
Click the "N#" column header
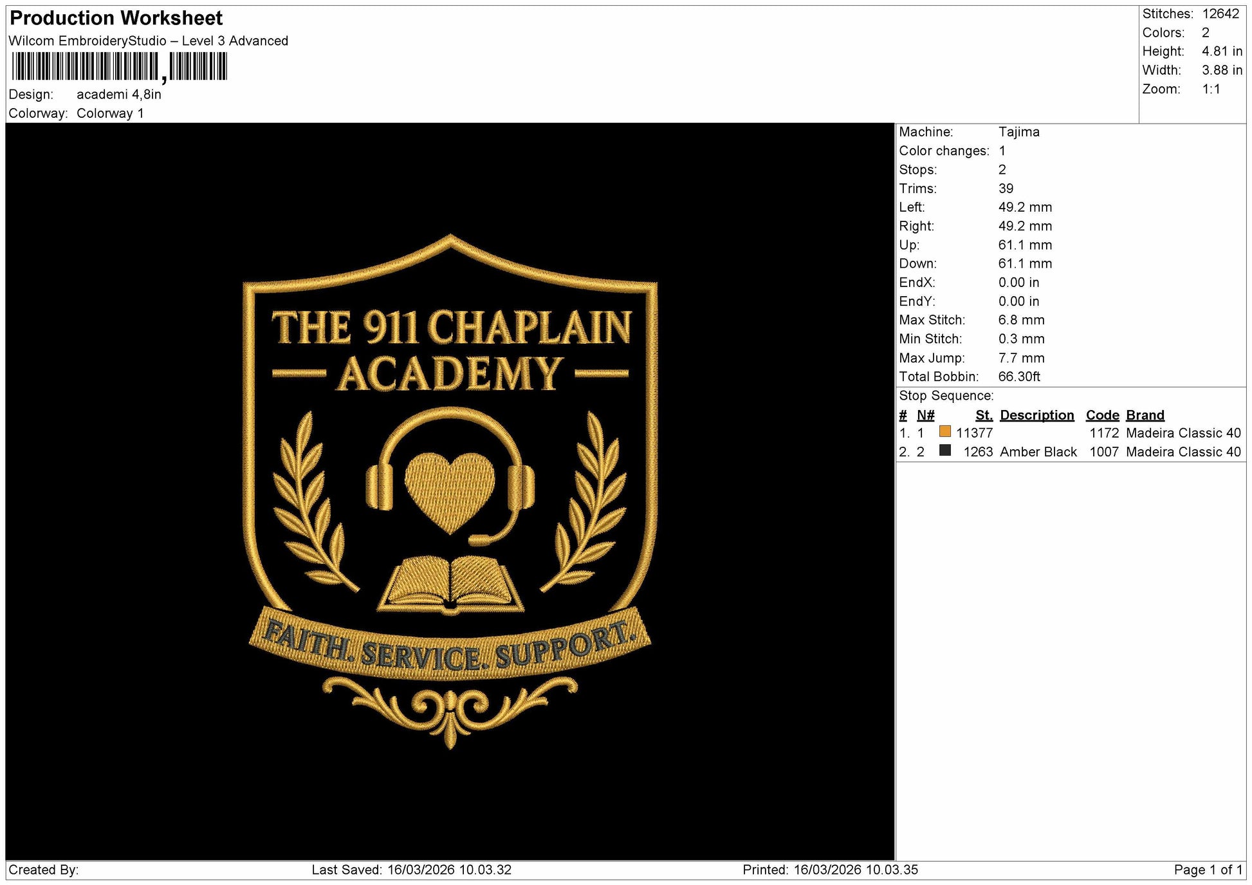pos(926,415)
